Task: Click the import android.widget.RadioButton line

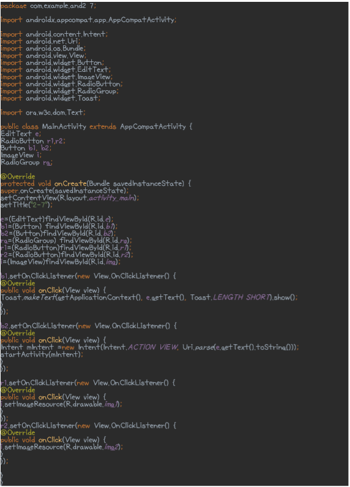Action: pyautogui.click(x=62, y=84)
